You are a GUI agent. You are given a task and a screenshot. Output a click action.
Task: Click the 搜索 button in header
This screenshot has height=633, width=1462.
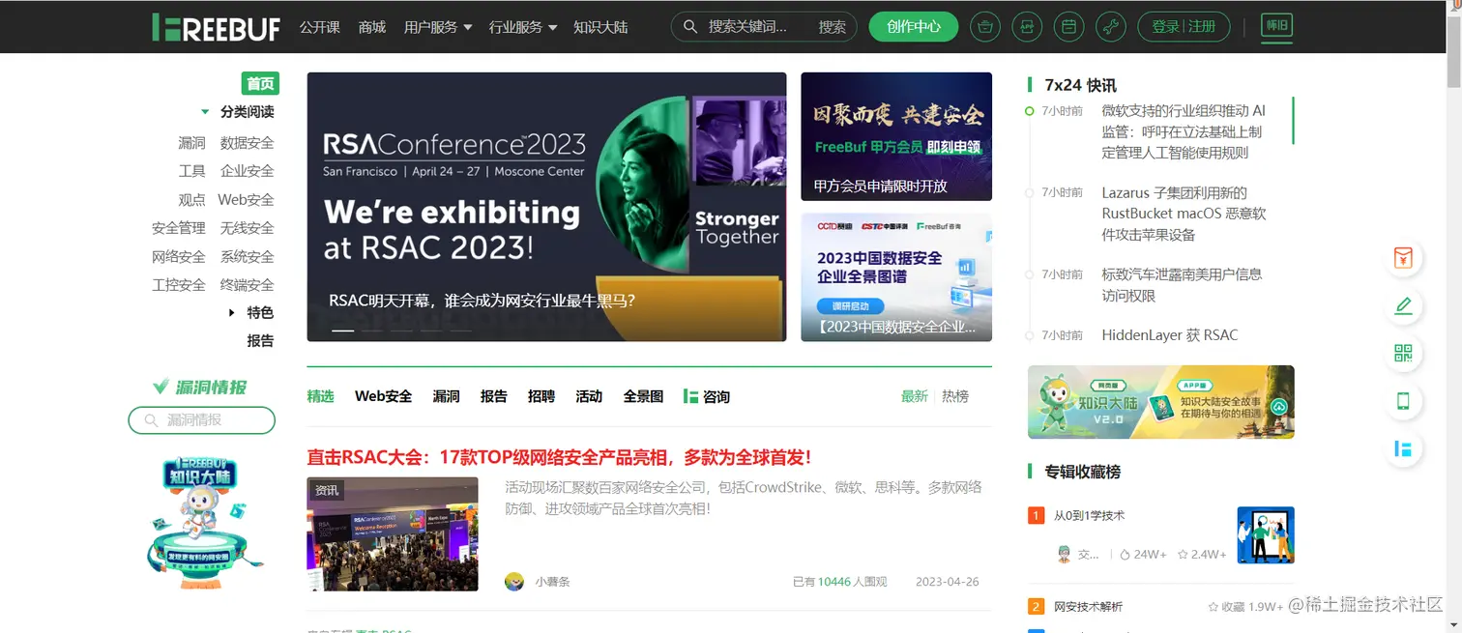tap(832, 27)
